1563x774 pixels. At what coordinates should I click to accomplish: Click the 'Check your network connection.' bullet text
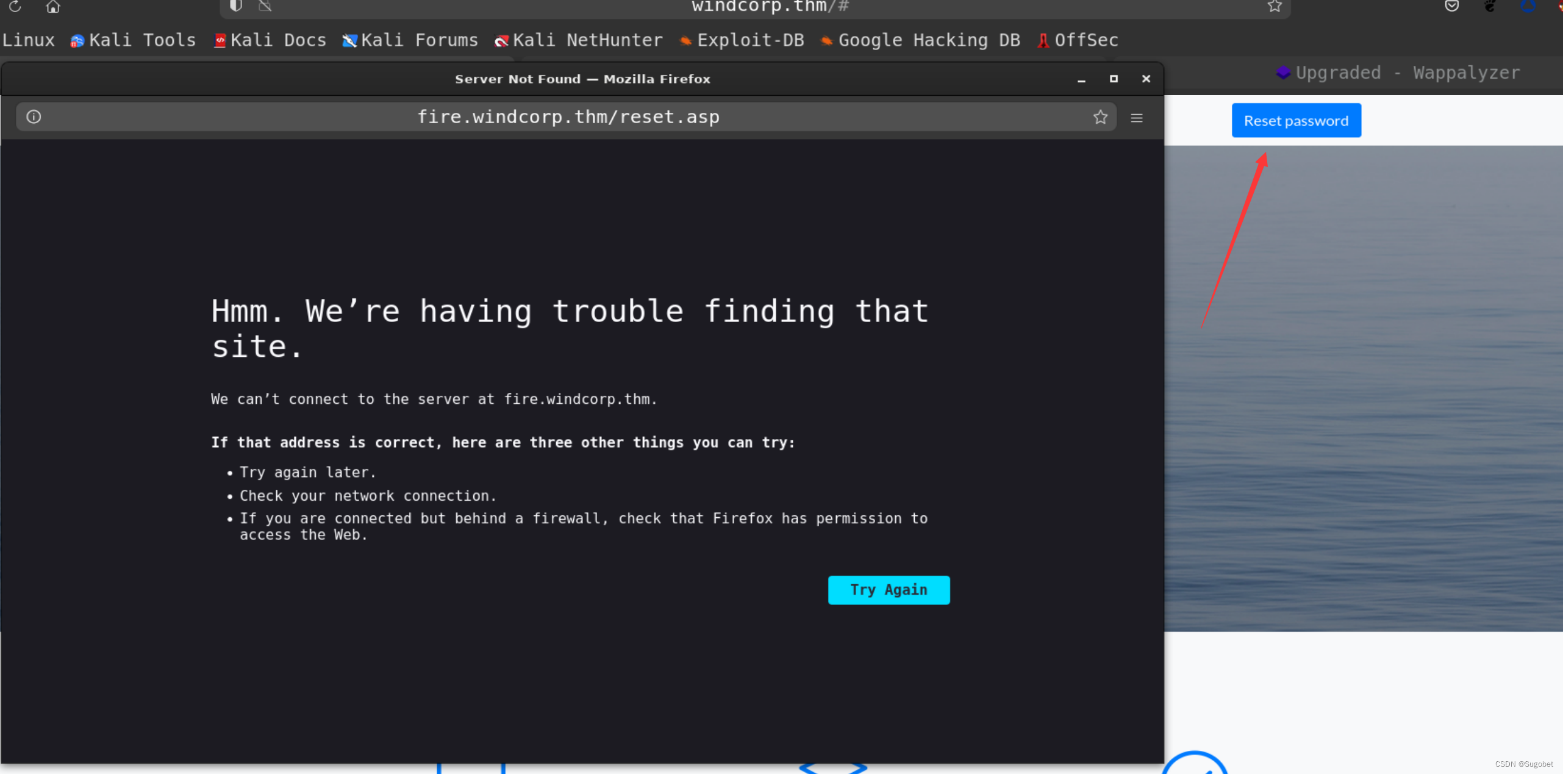click(x=368, y=496)
